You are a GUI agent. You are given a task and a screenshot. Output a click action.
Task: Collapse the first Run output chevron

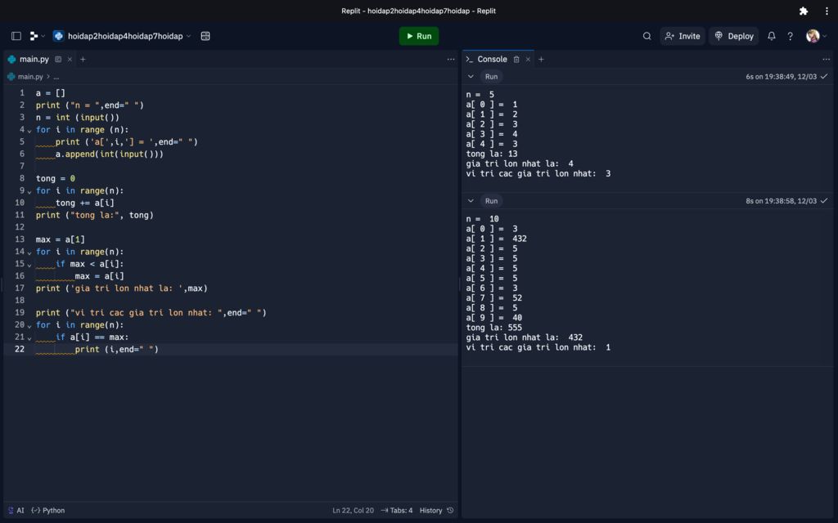click(x=471, y=76)
